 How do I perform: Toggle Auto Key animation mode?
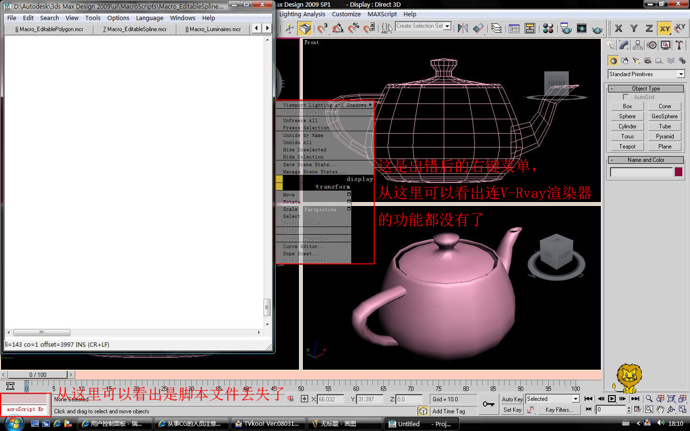[x=512, y=399]
